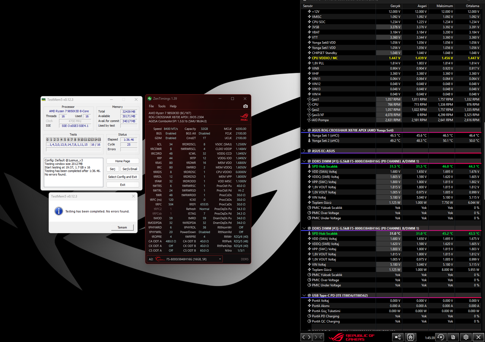Click the fan icon beside AIO Pompa
The image size is (485, 342).
pyautogui.click(x=309, y=120)
